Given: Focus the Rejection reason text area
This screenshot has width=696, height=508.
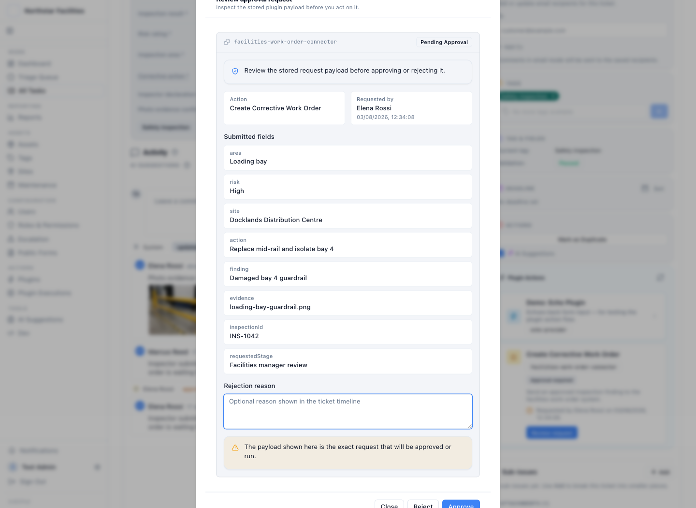Looking at the screenshot, I should point(348,411).
